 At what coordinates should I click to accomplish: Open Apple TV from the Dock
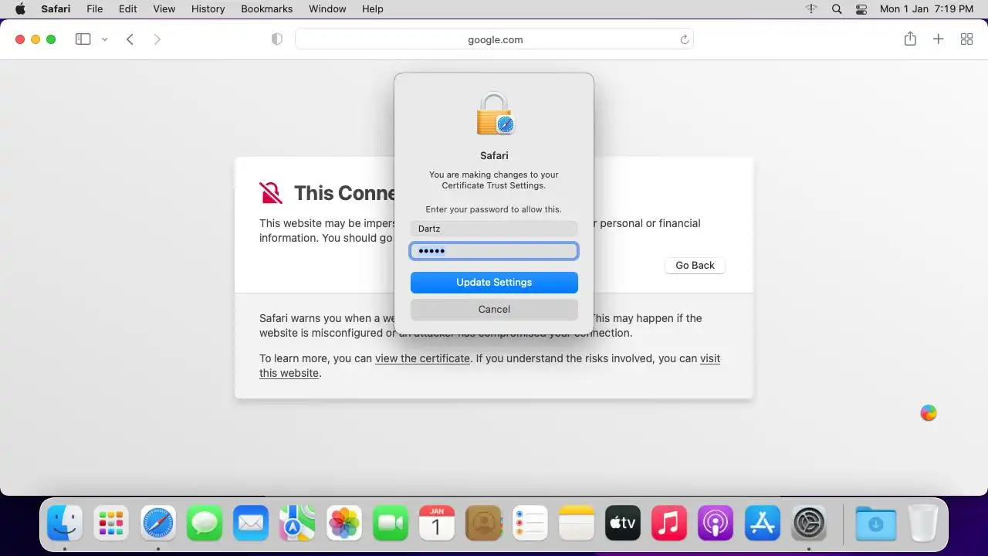(623, 524)
